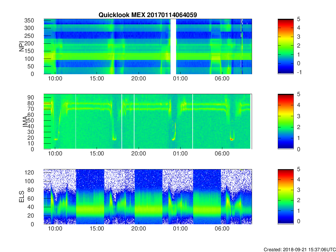Image resolution: width=336 pixels, height=252 pixels.
Task: Click the 06:00 tick under IMA plot
Action: click(222, 154)
